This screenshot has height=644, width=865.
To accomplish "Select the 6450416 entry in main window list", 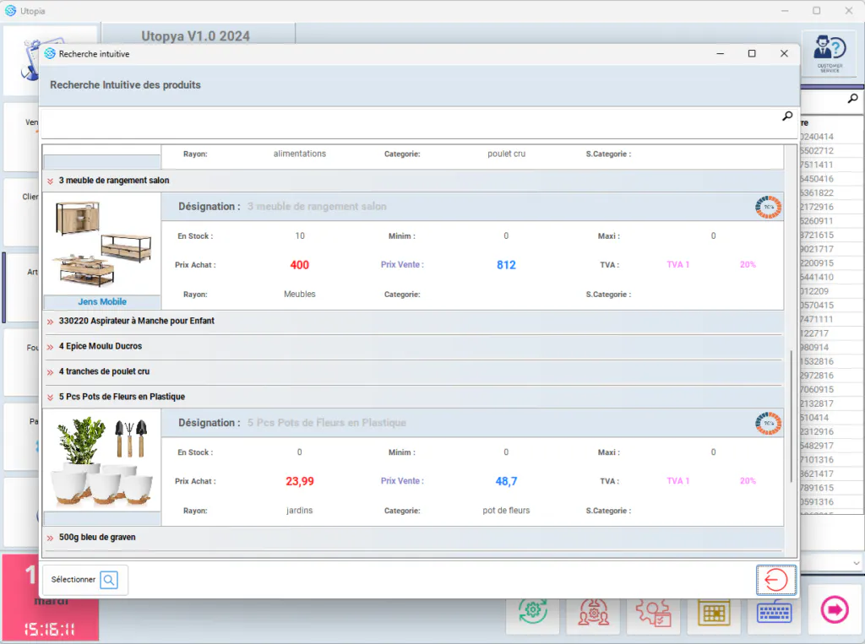I will pyautogui.click(x=817, y=179).
